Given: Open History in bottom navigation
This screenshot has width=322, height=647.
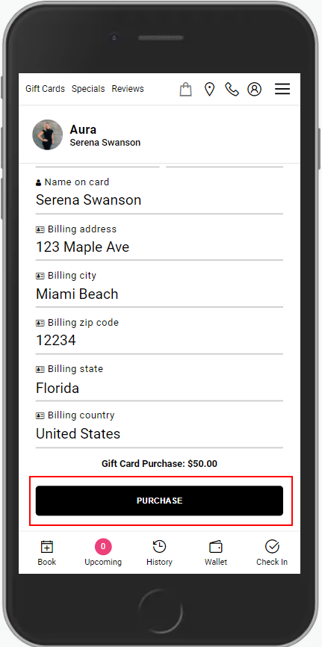Looking at the screenshot, I should pyautogui.click(x=159, y=553).
